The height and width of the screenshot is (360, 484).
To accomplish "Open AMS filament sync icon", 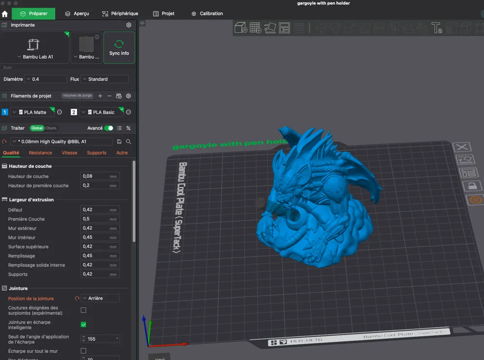I will pos(119,96).
